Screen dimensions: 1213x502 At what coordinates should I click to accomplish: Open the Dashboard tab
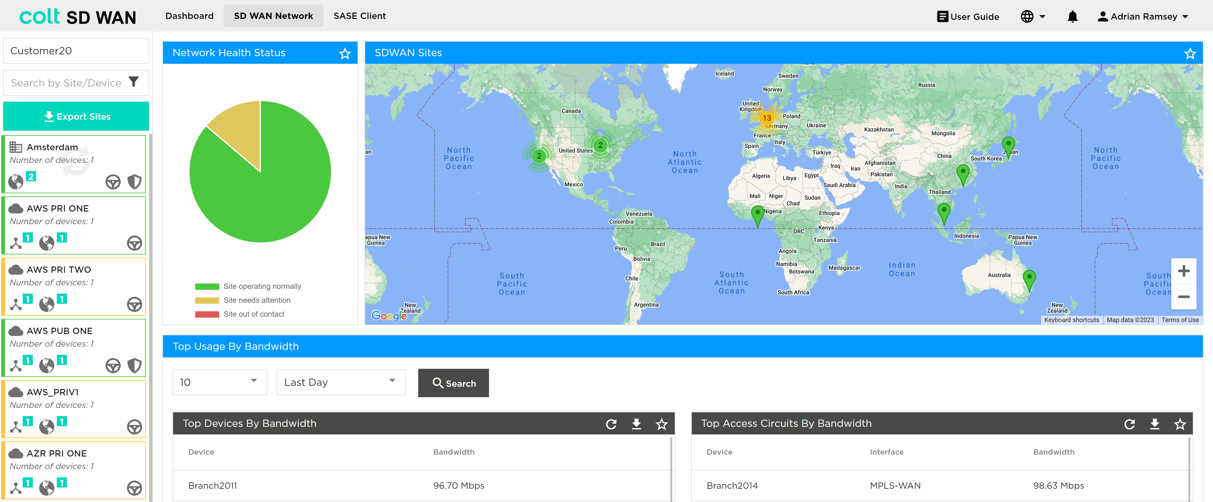189,16
